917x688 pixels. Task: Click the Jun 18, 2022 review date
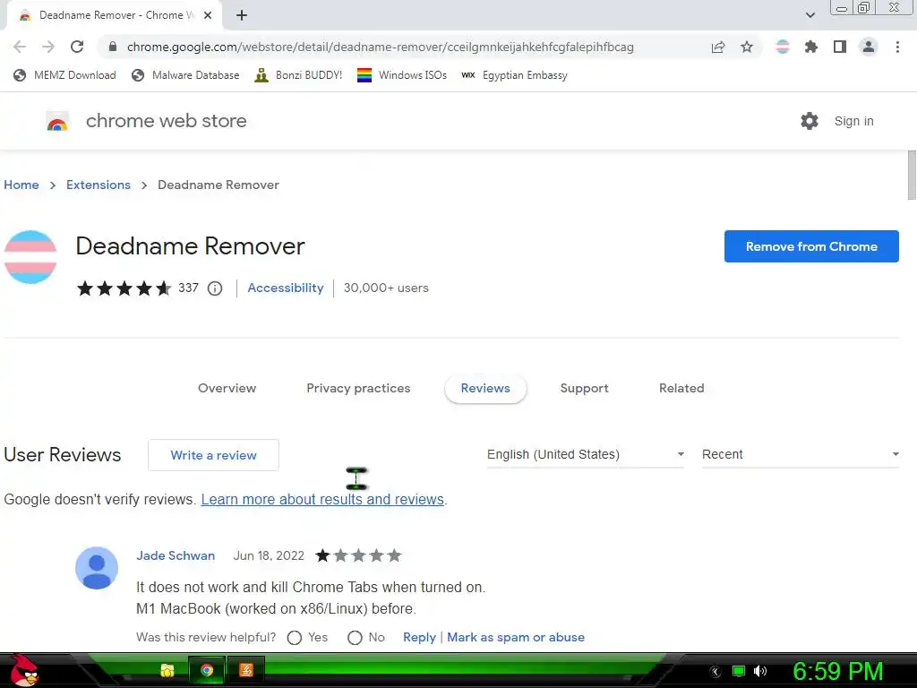(x=269, y=555)
